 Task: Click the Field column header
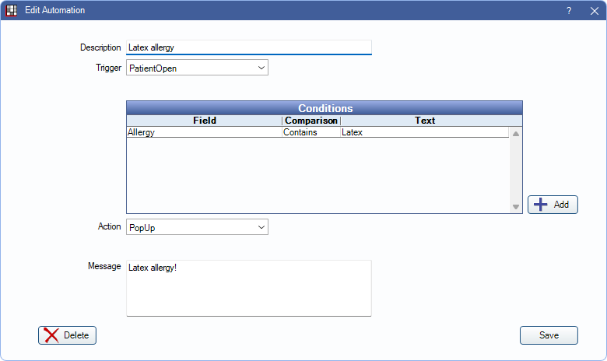tap(204, 121)
